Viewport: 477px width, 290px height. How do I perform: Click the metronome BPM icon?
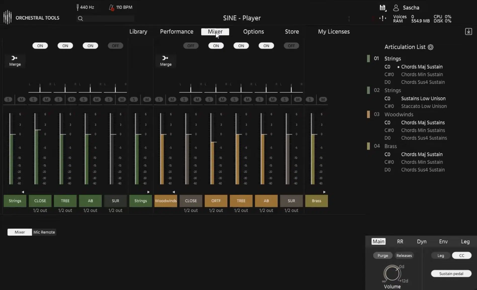coord(111,8)
